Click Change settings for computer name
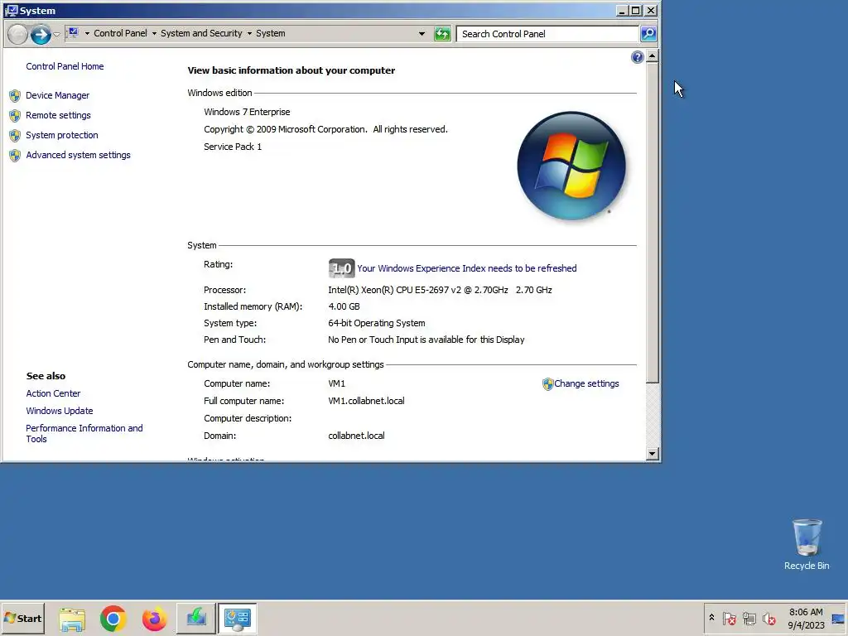Screen dimensions: 848x636 (586, 383)
